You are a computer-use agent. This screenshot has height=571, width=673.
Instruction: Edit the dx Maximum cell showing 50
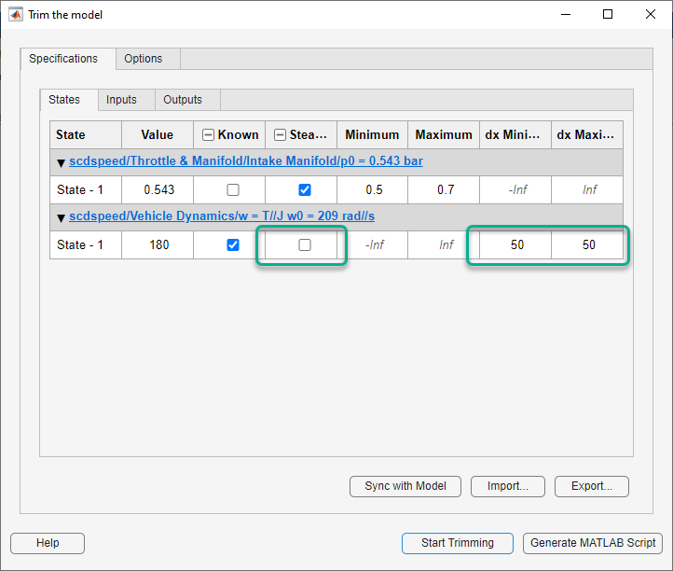point(587,244)
